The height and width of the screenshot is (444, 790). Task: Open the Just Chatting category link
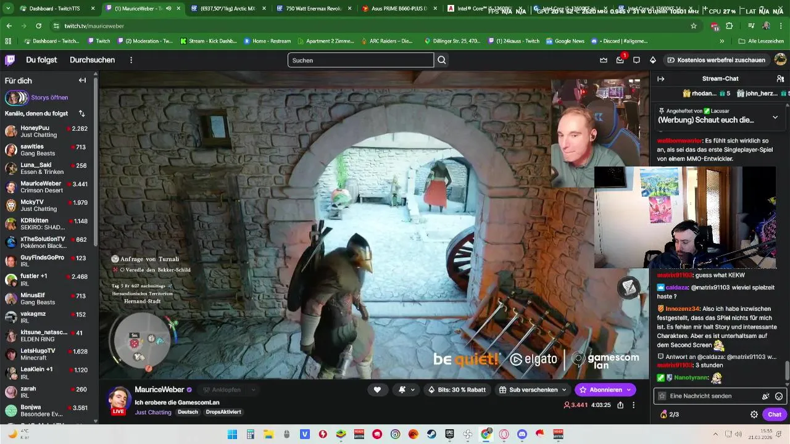click(153, 412)
